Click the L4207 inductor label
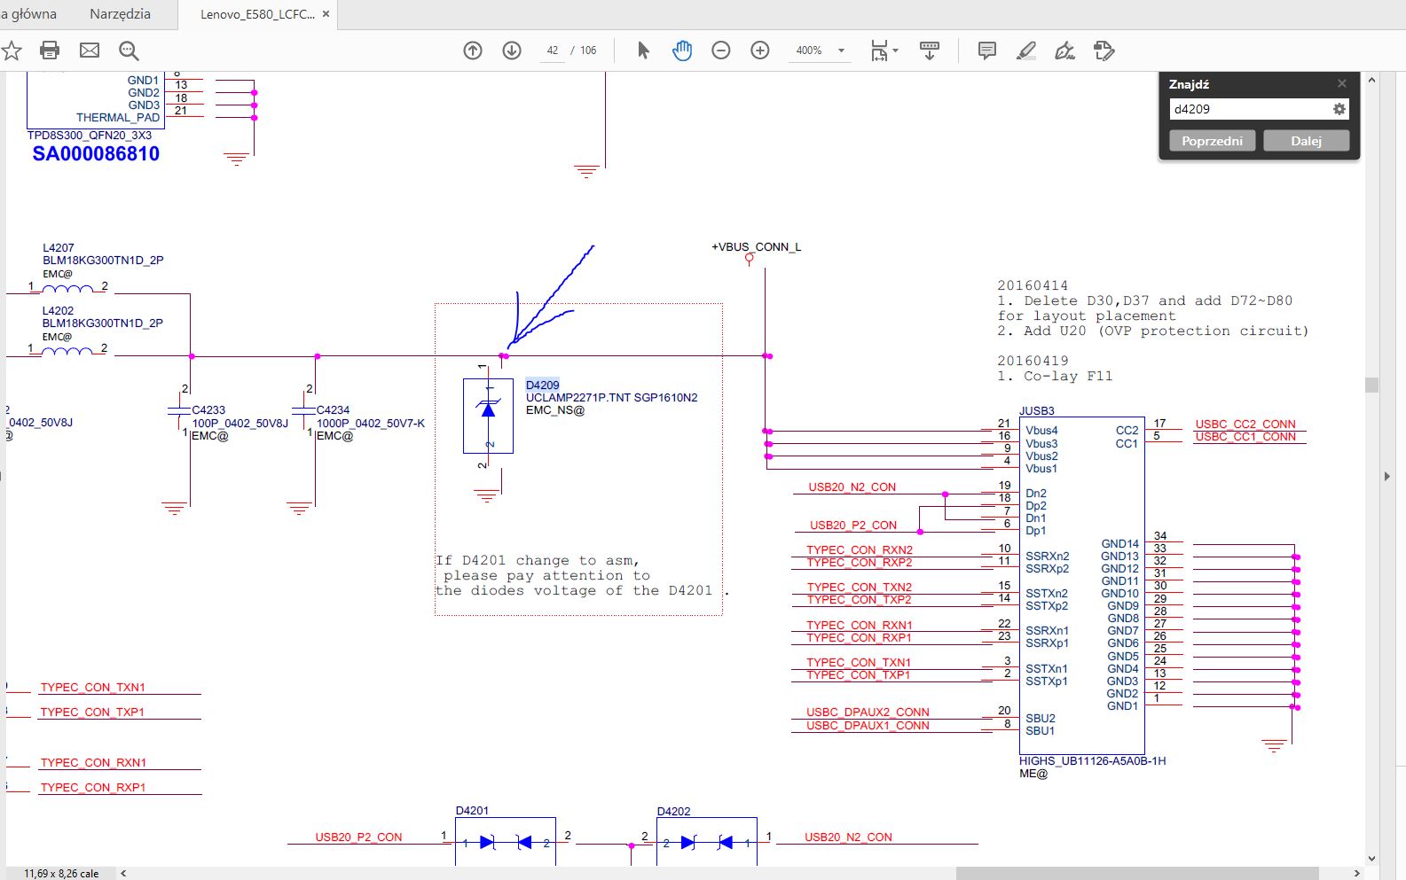Viewport: 1406px width, 880px height. click(59, 248)
